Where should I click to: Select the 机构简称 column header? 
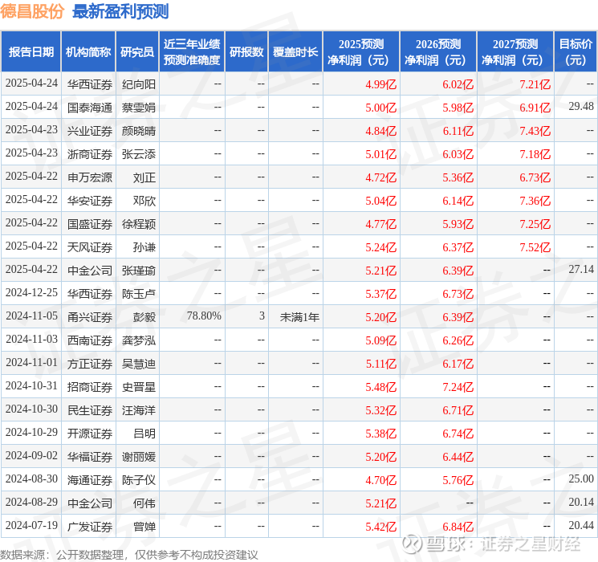pos(88,51)
